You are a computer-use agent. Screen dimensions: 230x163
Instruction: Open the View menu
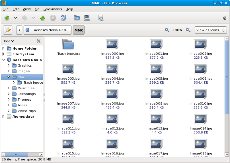coord(27,9)
